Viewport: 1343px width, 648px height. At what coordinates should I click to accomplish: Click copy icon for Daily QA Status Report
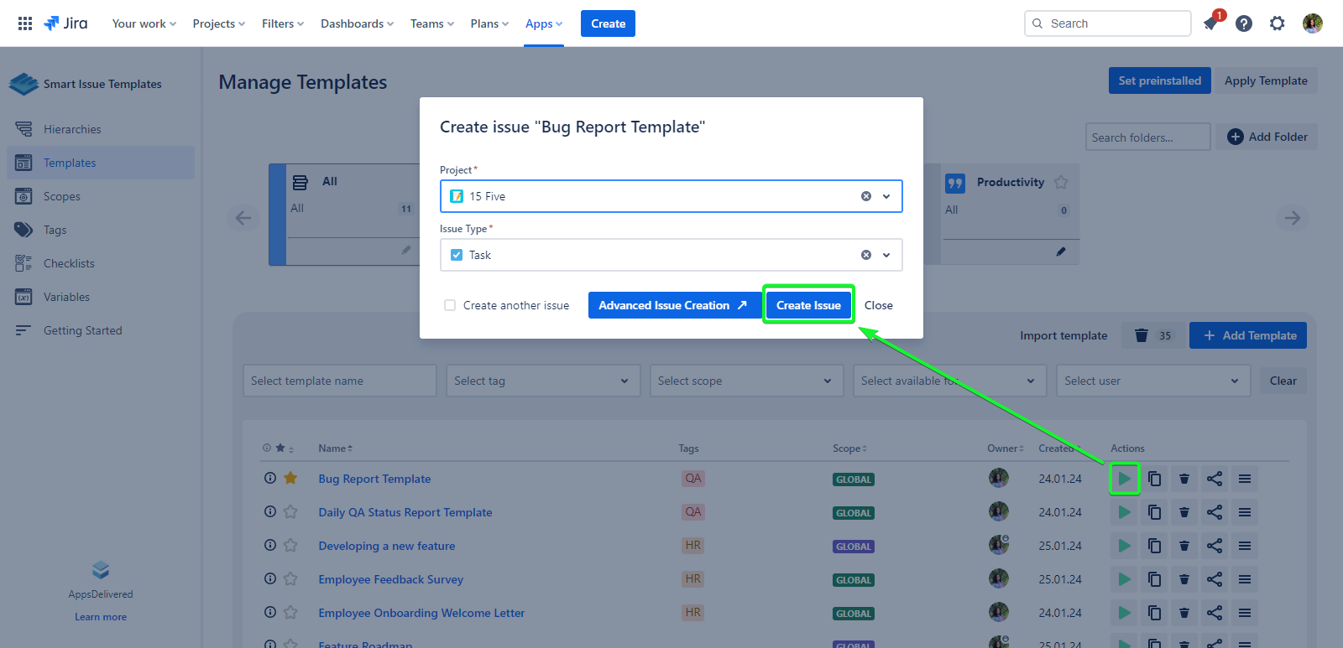tap(1154, 512)
